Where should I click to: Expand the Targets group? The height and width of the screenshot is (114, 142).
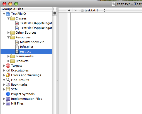4,66
